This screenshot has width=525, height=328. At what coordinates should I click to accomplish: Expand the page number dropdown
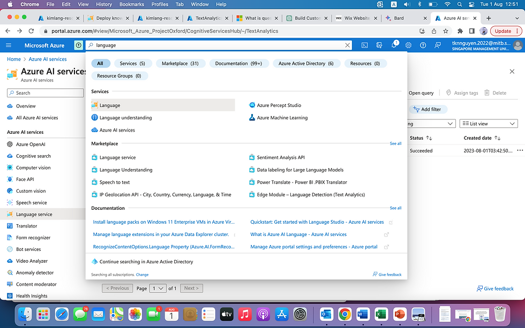click(x=157, y=288)
